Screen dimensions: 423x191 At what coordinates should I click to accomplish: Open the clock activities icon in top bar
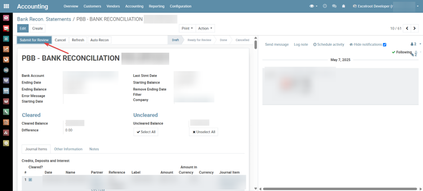point(325,6)
